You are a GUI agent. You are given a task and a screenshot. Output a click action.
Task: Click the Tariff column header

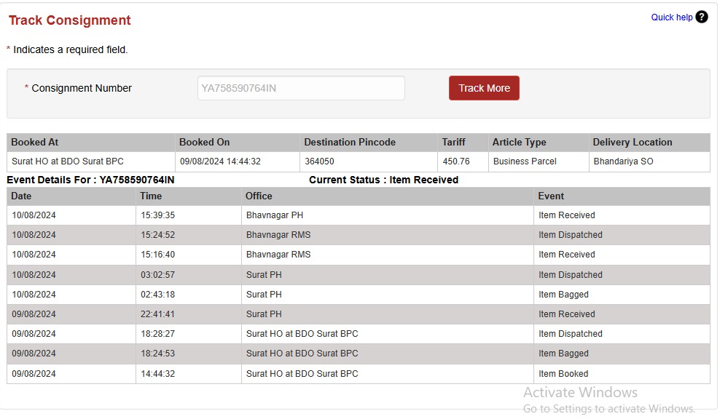pyautogui.click(x=453, y=143)
